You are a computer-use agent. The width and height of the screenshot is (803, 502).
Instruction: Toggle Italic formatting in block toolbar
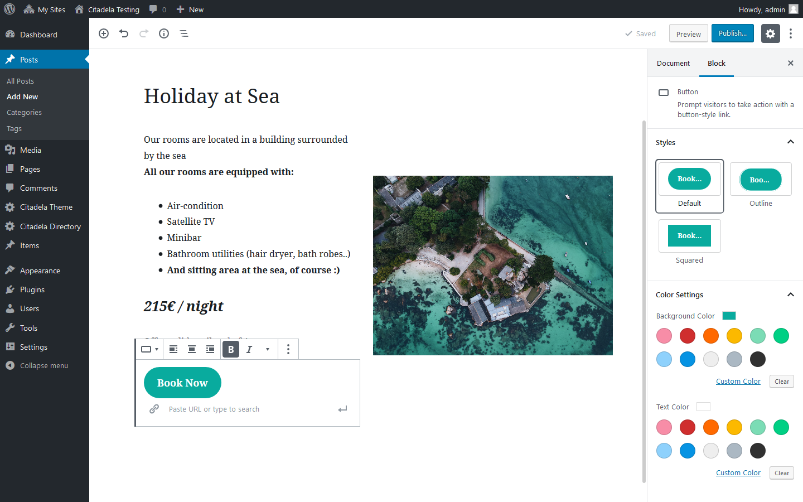[x=249, y=349]
